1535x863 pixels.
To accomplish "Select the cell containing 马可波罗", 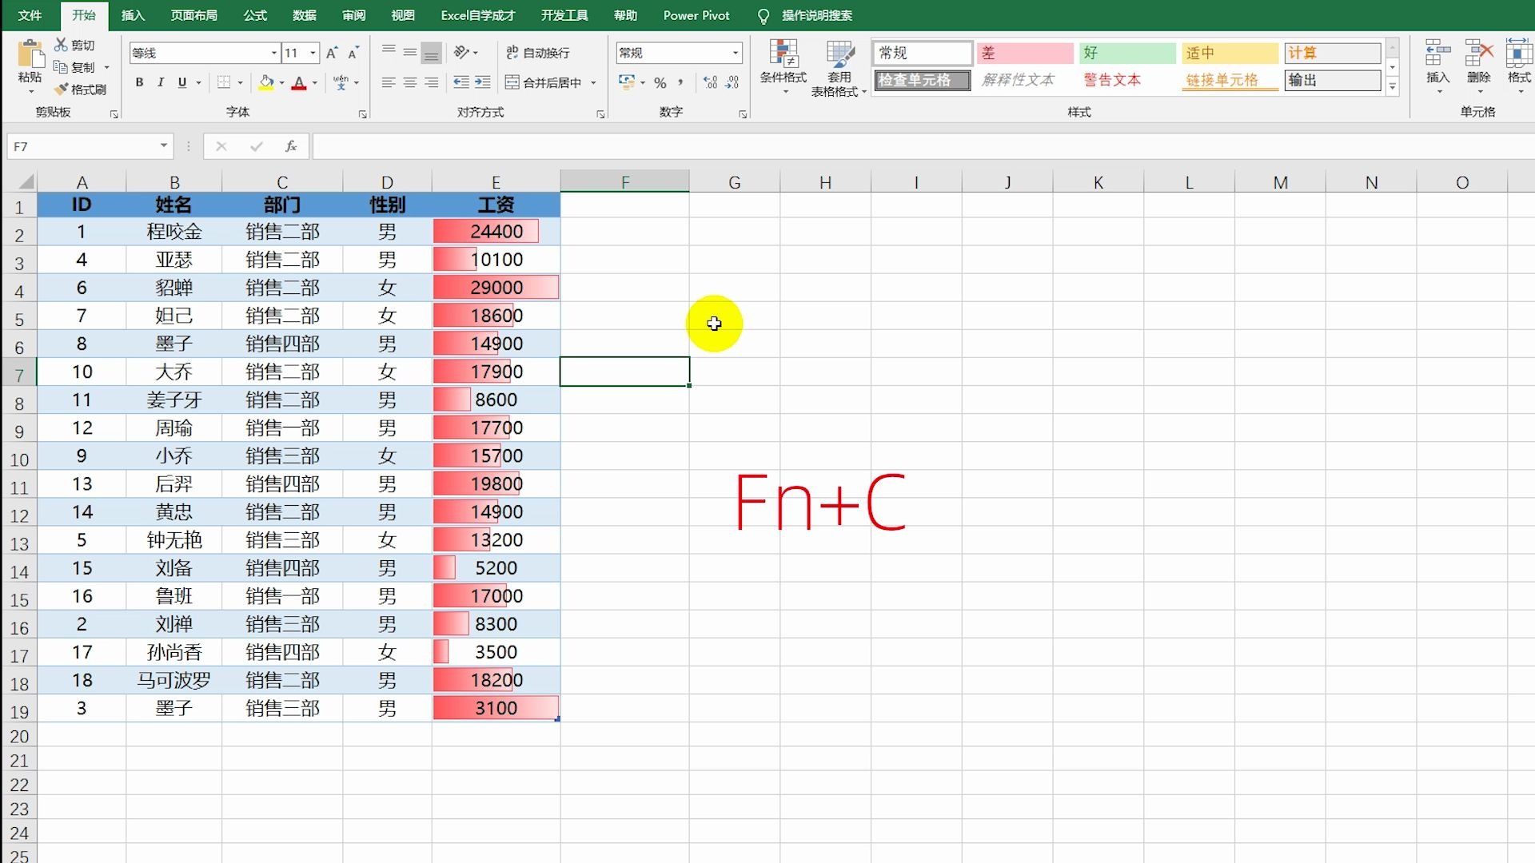I will [x=173, y=680].
